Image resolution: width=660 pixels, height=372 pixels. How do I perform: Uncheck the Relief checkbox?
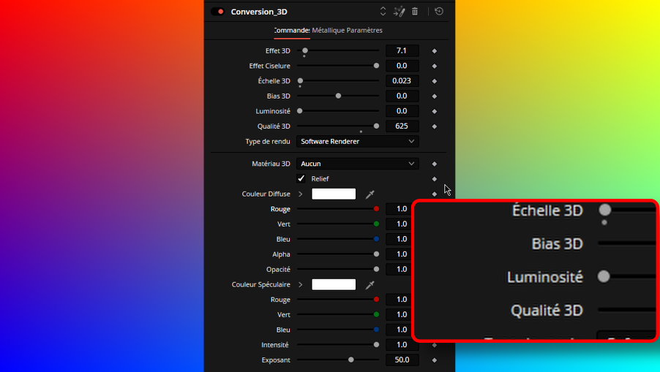pyautogui.click(x=301, y=179)
